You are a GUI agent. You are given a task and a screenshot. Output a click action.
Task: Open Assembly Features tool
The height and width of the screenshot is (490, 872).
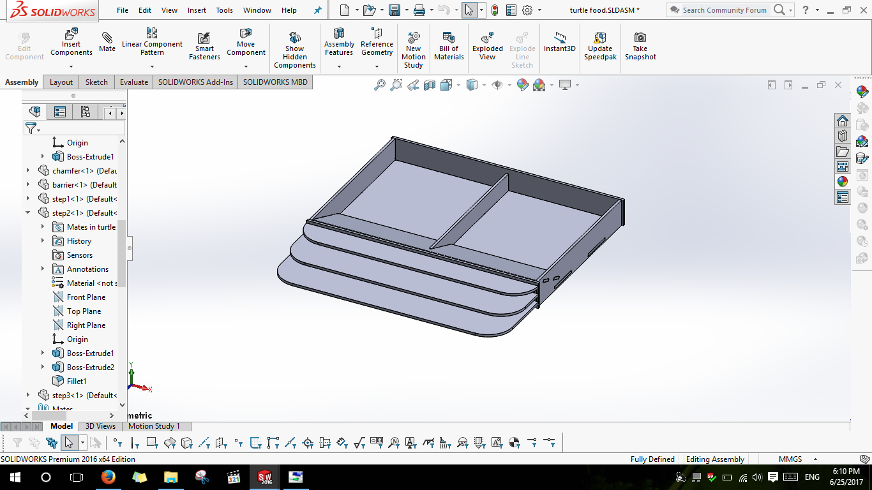point(339,42)
